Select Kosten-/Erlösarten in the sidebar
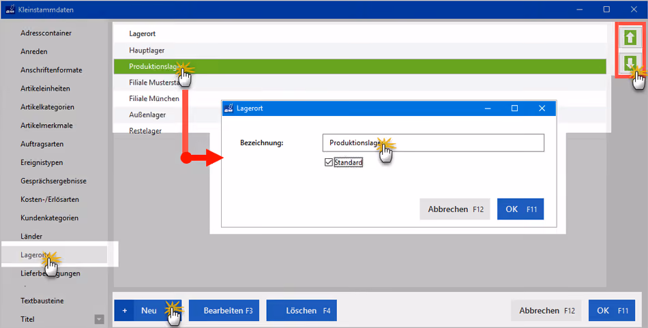Viewport: 648px width, 328px height. [50, 200]
